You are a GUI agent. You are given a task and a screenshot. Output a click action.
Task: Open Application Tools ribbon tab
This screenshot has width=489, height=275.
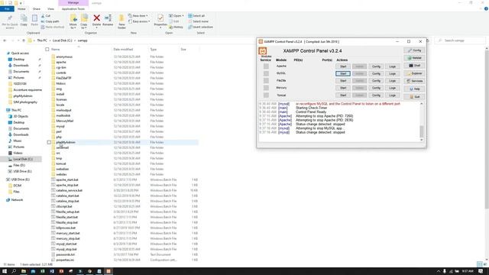73,9
